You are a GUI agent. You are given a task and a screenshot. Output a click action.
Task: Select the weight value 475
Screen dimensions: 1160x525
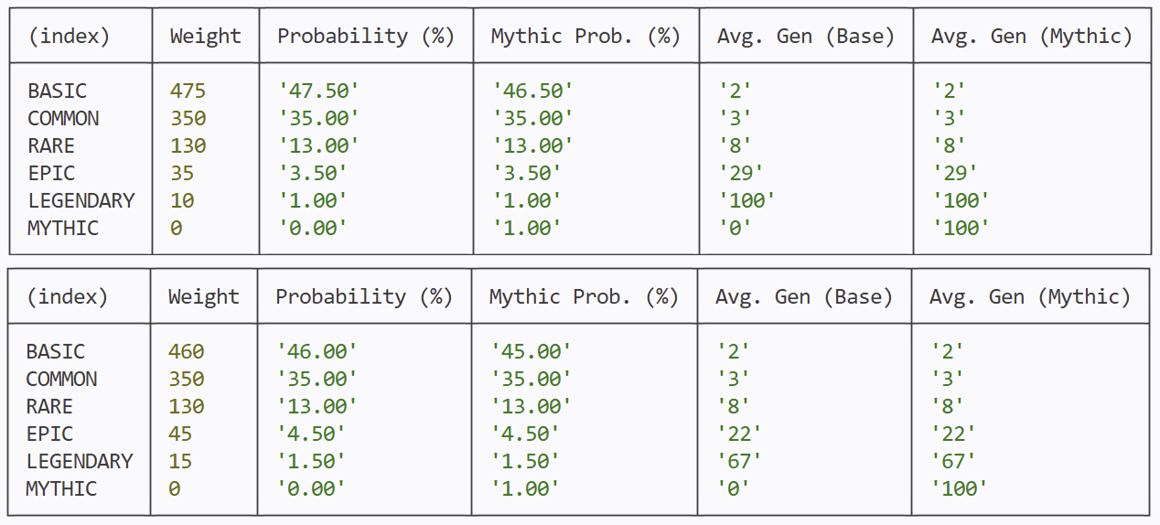(188, 91)
